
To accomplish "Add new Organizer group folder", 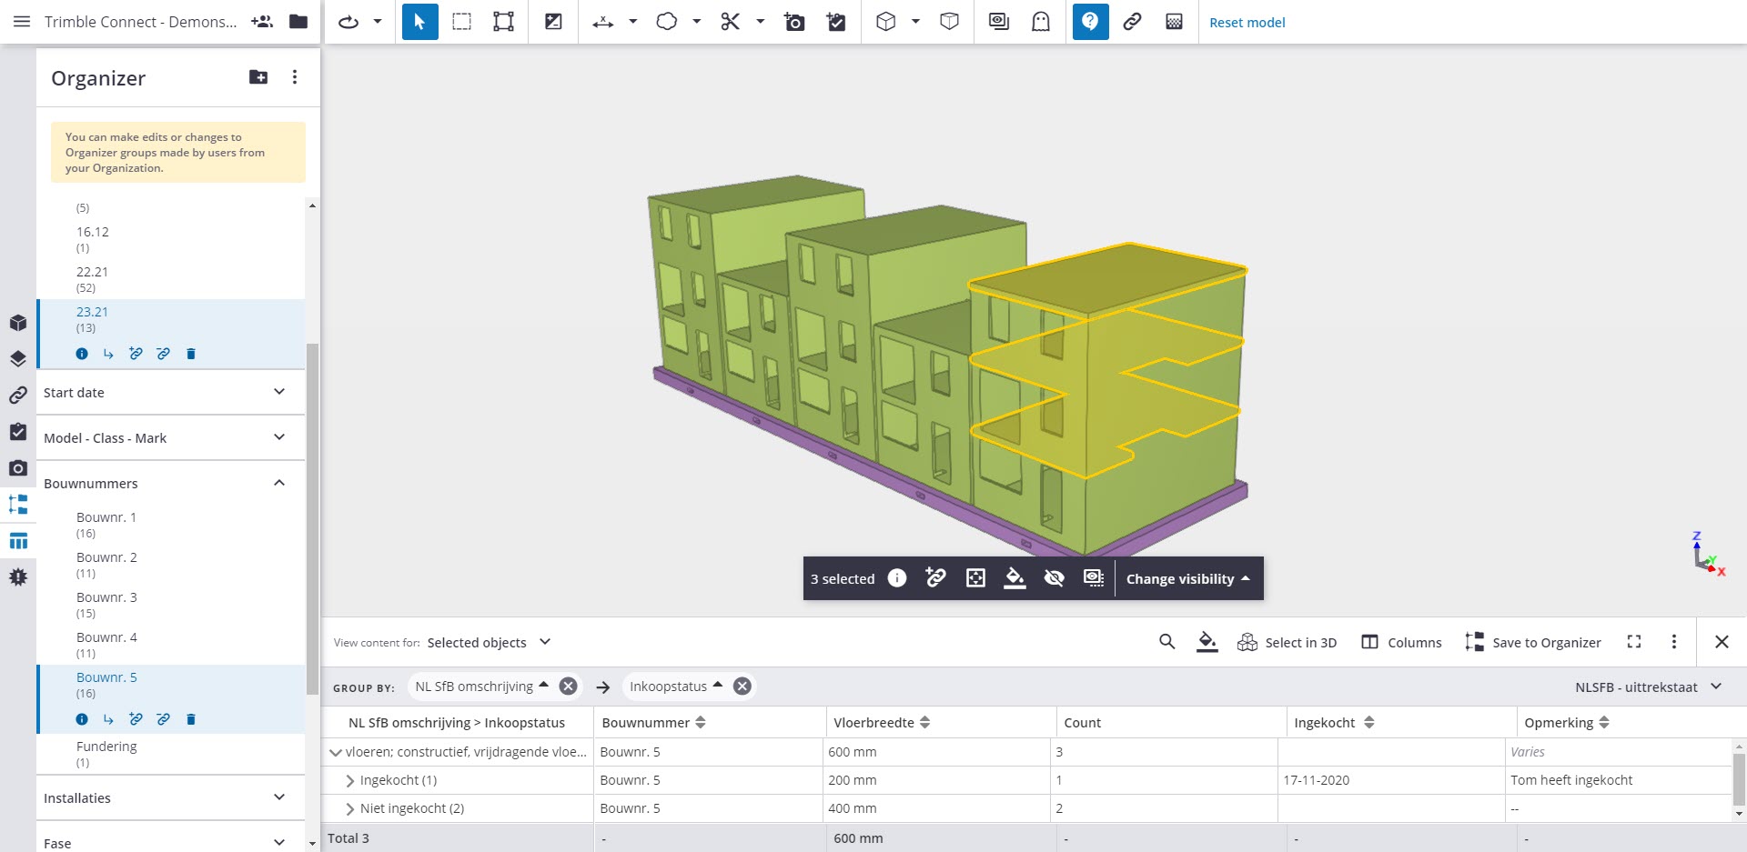I will (x=258, y=77).
